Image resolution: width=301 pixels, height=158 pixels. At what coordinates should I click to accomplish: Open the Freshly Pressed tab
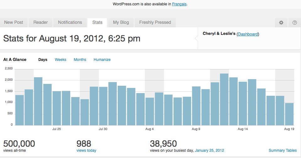tap(155, 22)
